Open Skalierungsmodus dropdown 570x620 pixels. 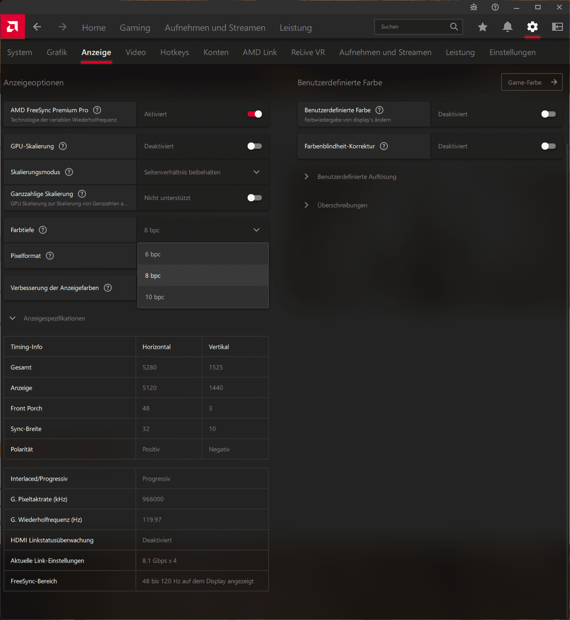coord(203,172)
